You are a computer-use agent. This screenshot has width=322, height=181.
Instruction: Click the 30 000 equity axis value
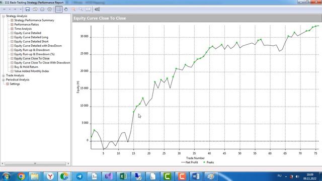point(84,36)
